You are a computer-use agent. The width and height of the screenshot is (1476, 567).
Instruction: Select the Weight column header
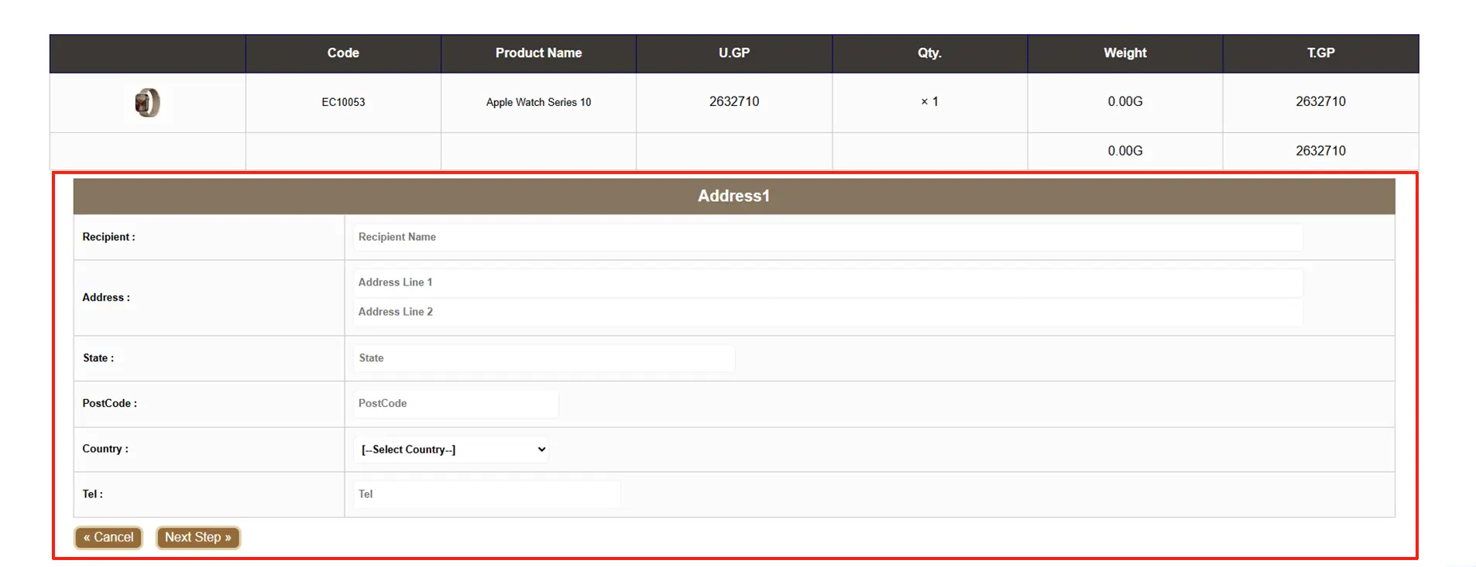1124,53
